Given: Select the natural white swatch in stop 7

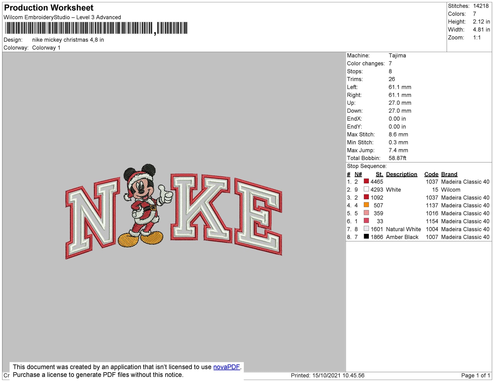Looking at the screenshot, I should click(x=366, y=228).
